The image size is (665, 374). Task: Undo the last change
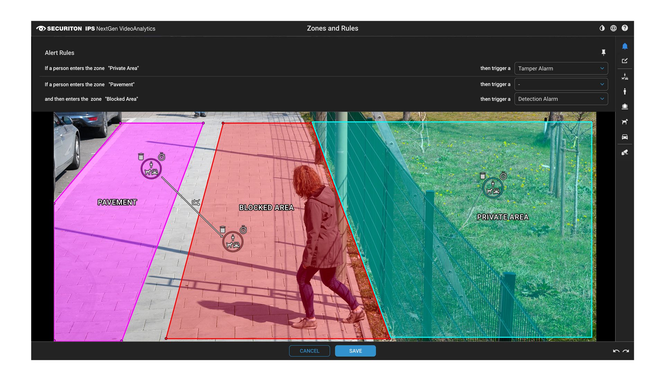[616, 351]
